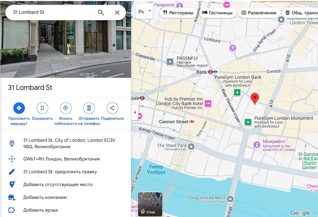Toggle the parking filter button

pyautogui.click(x=141, y=12)
